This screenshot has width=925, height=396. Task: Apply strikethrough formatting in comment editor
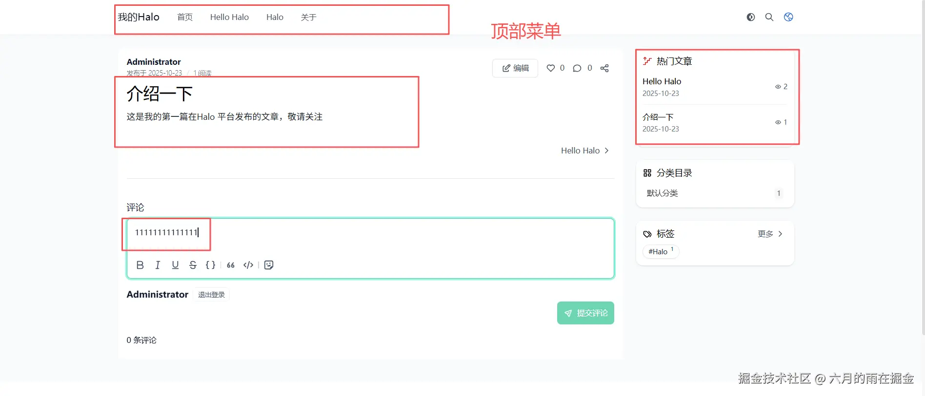pyautogui.click(x=193, y=265)
